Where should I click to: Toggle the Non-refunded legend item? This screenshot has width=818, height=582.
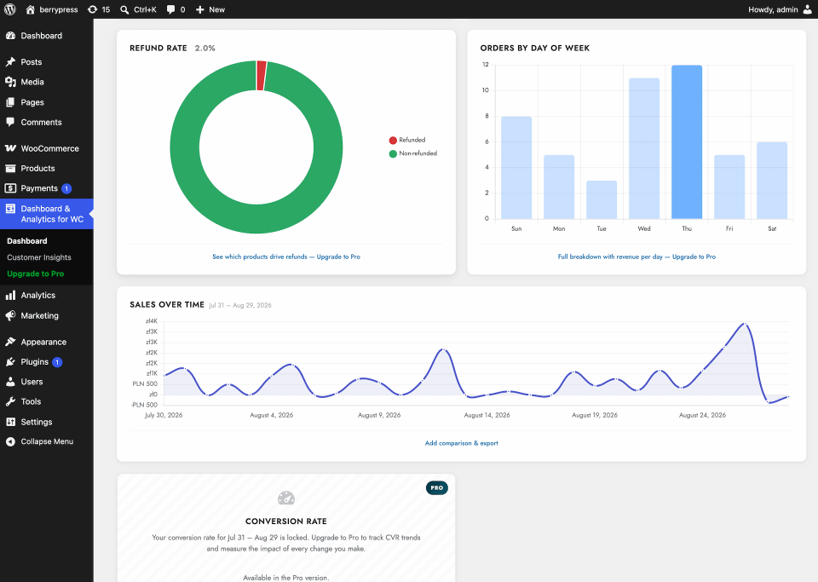[412, 153]
